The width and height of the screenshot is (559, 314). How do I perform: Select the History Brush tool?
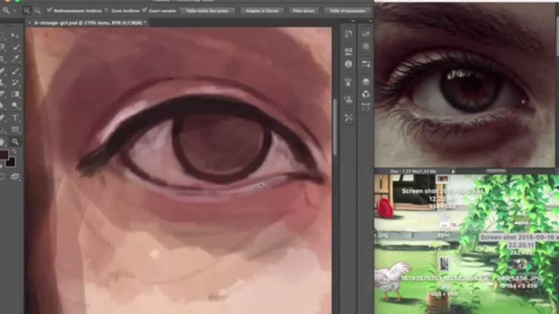click(15, 82)
